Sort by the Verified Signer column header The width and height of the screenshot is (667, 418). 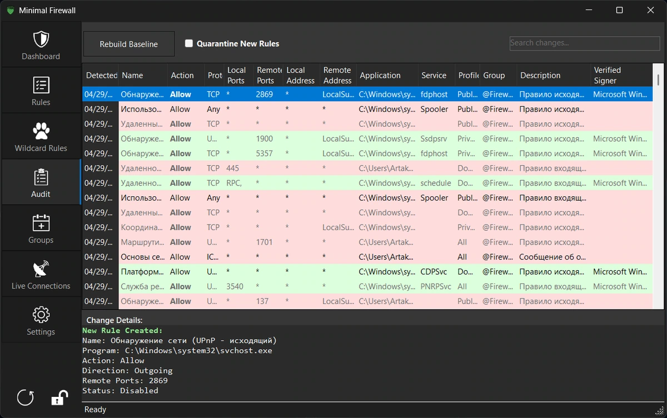pos(620,75)
